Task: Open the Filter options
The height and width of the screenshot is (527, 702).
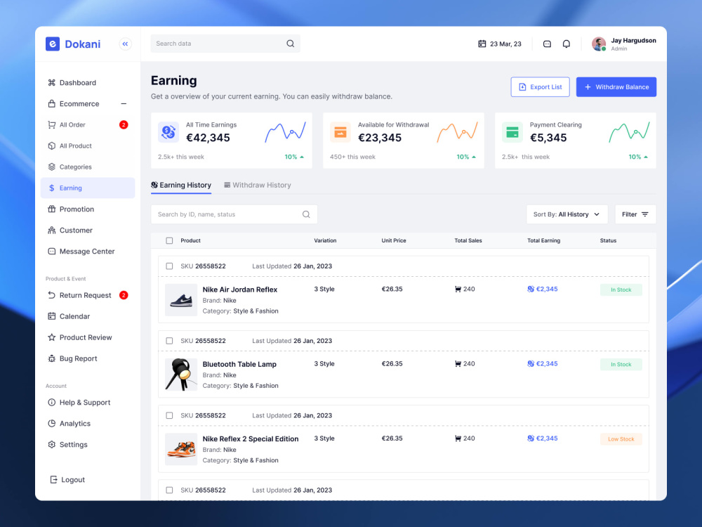Action: pos(635,214)
